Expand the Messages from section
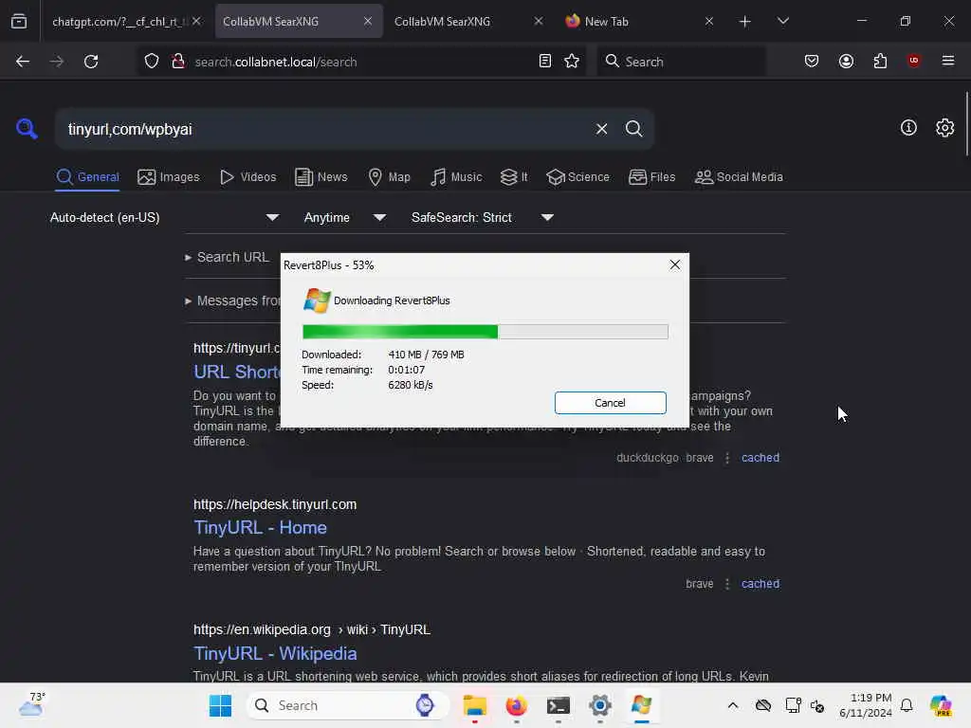Viewport: 971px width, 728px height. click(x=233, y=300)
